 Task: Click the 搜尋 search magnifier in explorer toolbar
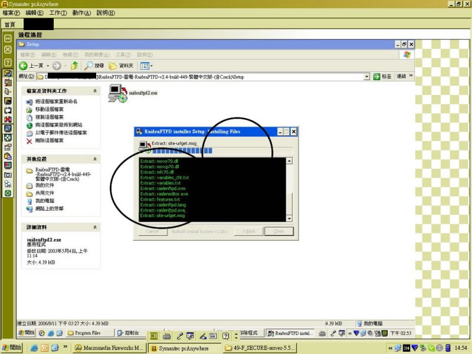94,65
